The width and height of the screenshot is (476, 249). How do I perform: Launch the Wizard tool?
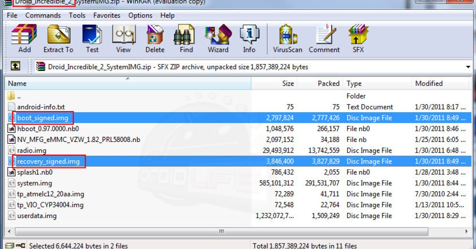[218, 38]
